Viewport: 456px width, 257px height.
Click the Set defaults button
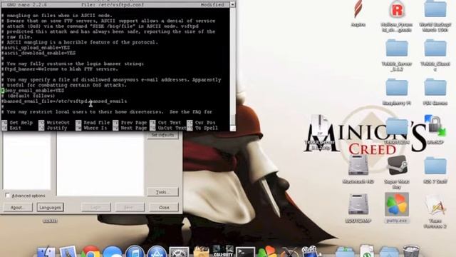click(163, 135)
